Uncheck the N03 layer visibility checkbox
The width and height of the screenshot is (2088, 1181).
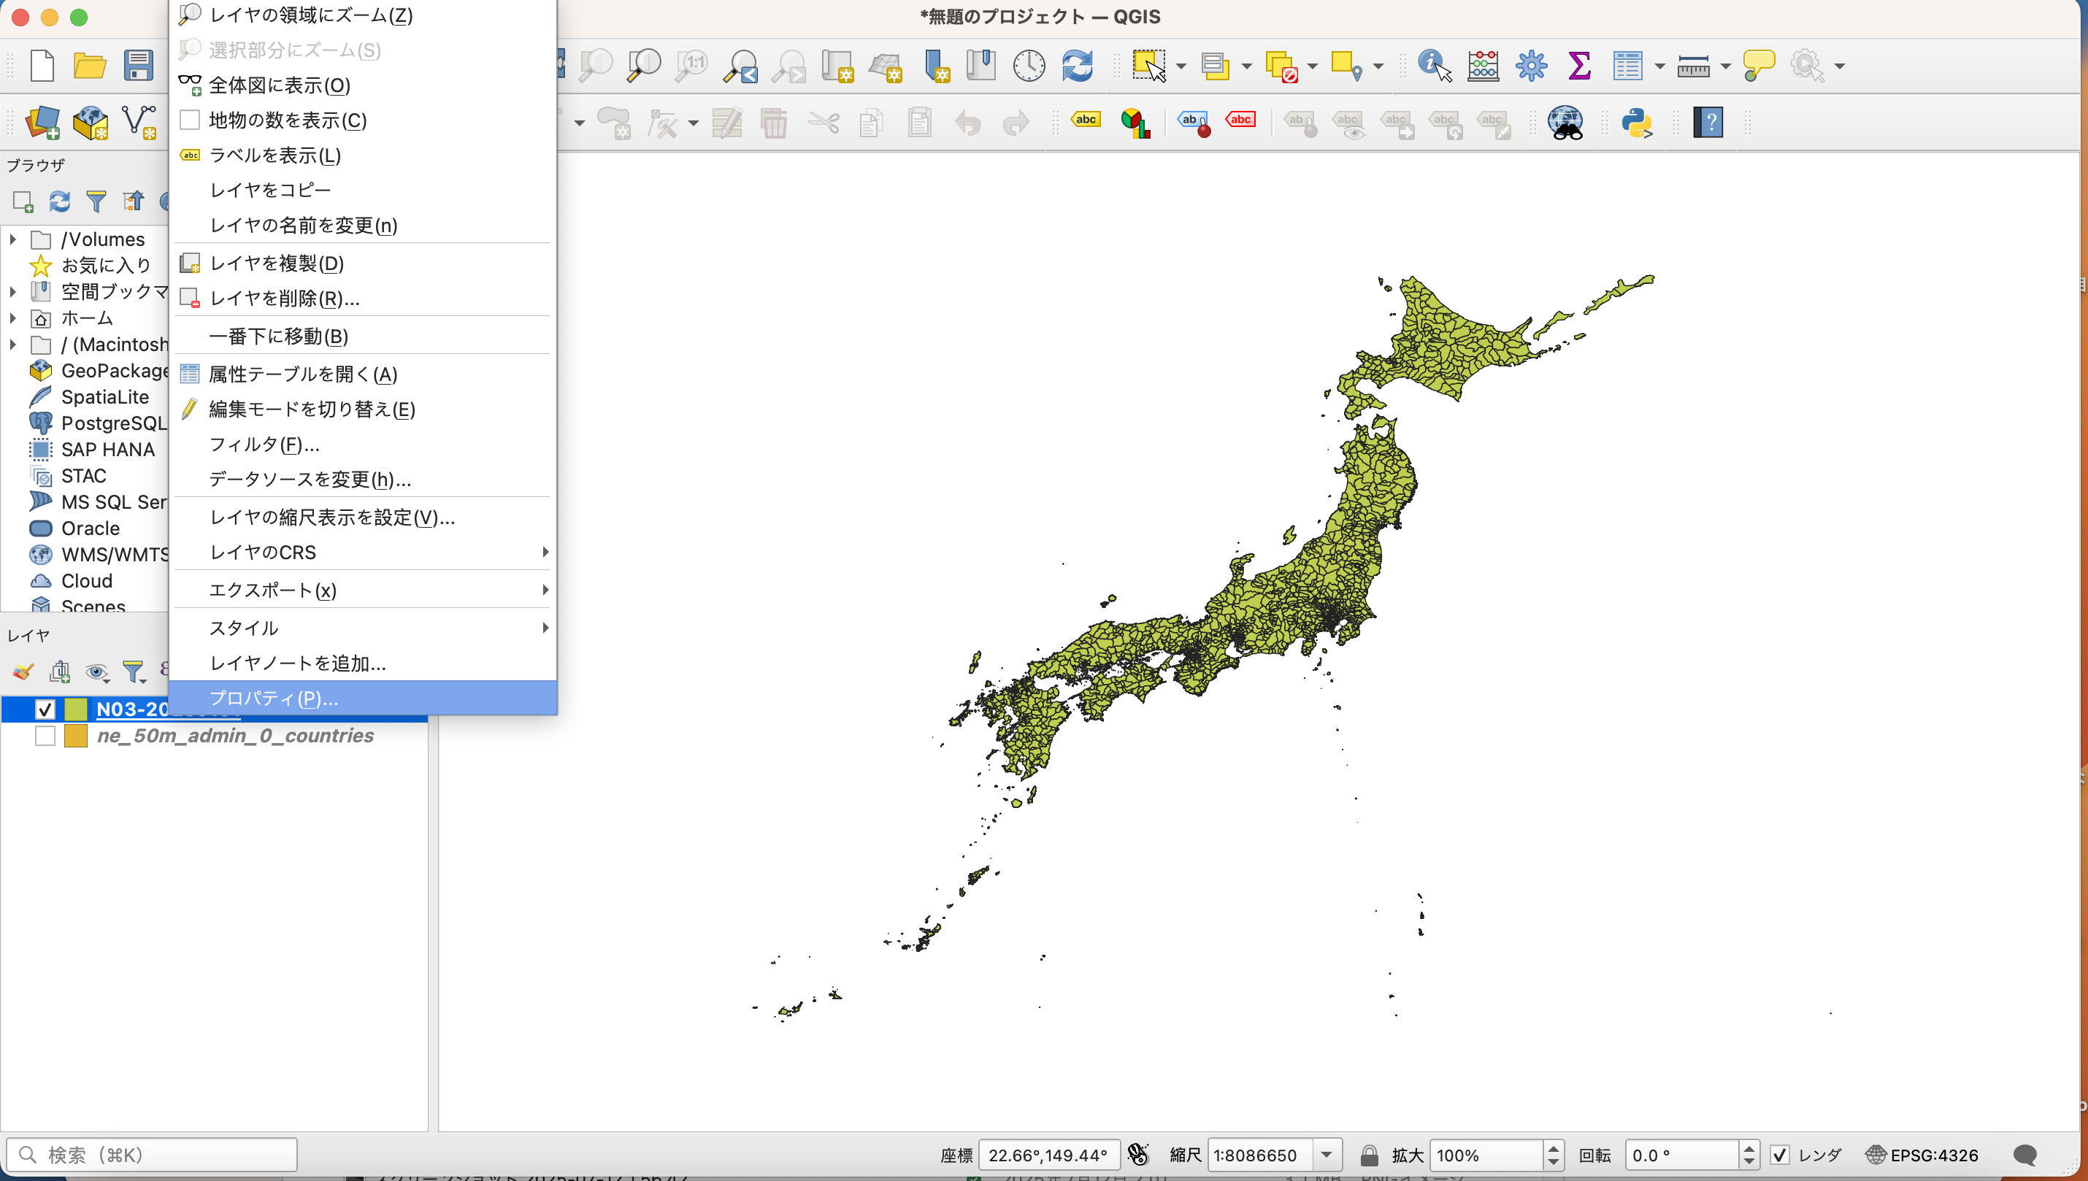coord(45,709)
